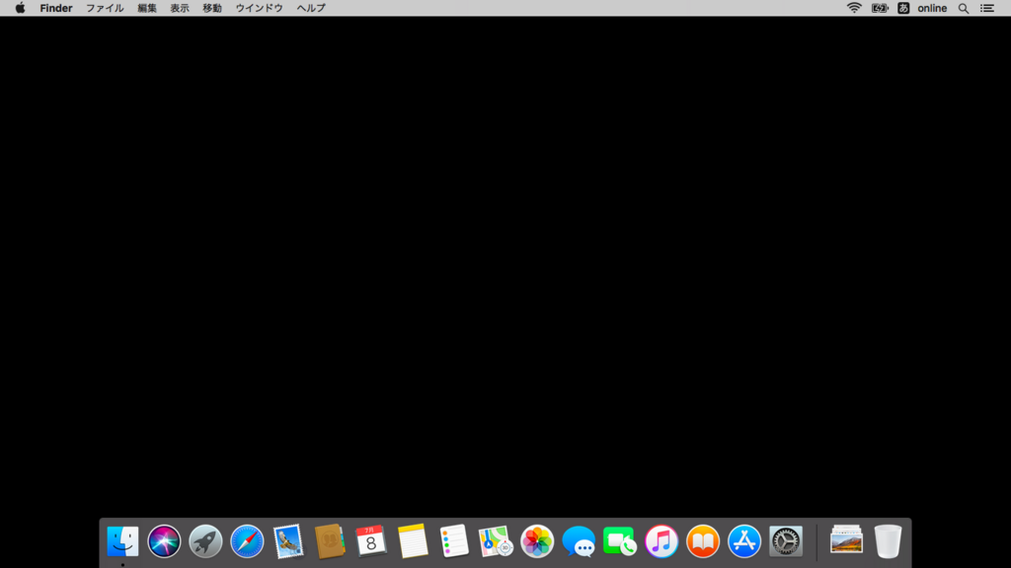Activate Siri from the Dock
The image size is (1011, 568).
click(164, 541)
